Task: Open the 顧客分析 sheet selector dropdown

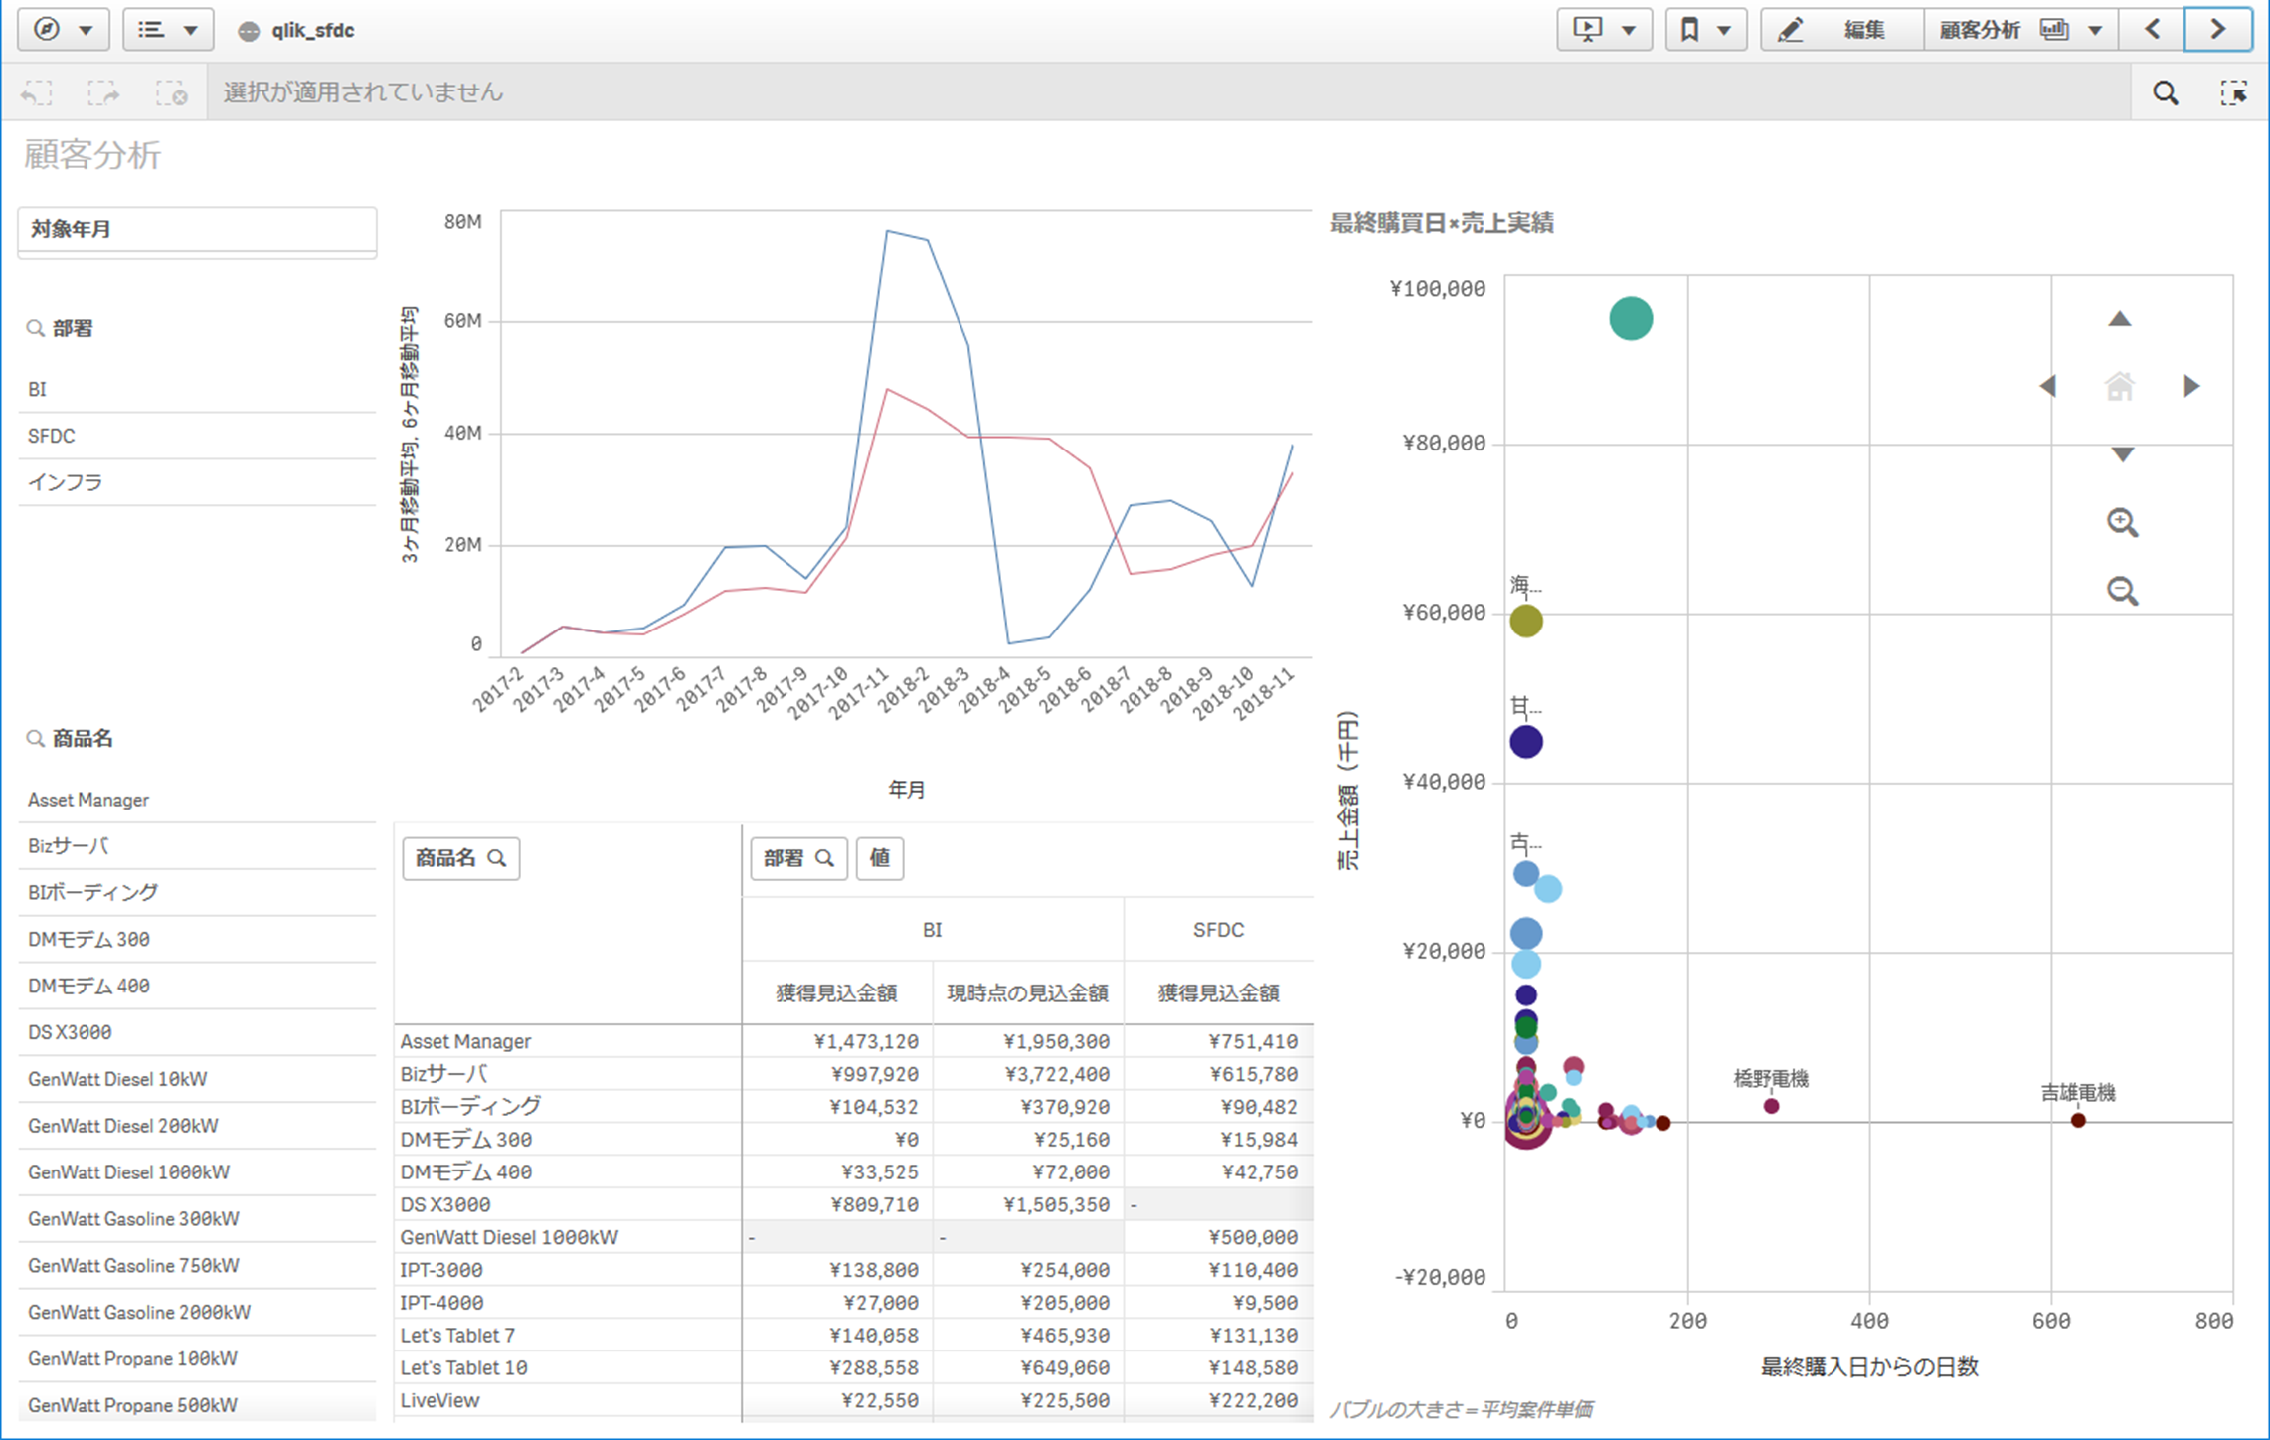Action: coord(2021,30)
